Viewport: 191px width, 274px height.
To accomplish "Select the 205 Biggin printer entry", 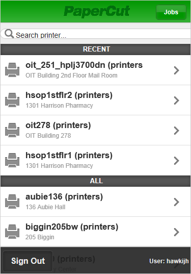I will [95, 232].
